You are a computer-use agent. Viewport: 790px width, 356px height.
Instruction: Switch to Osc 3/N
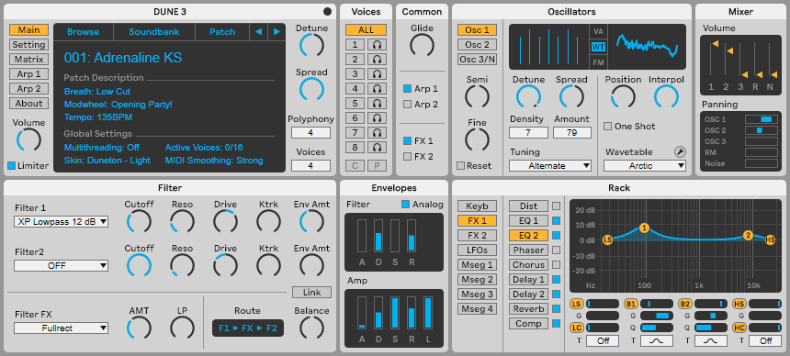click(477, 60)
